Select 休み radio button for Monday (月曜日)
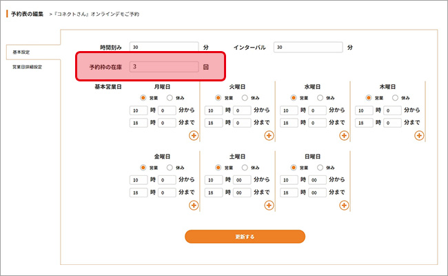The height and width of the screenshot is (276, 448). [x=170, y=98]
